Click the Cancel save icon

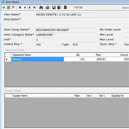[x=59, y=8]
